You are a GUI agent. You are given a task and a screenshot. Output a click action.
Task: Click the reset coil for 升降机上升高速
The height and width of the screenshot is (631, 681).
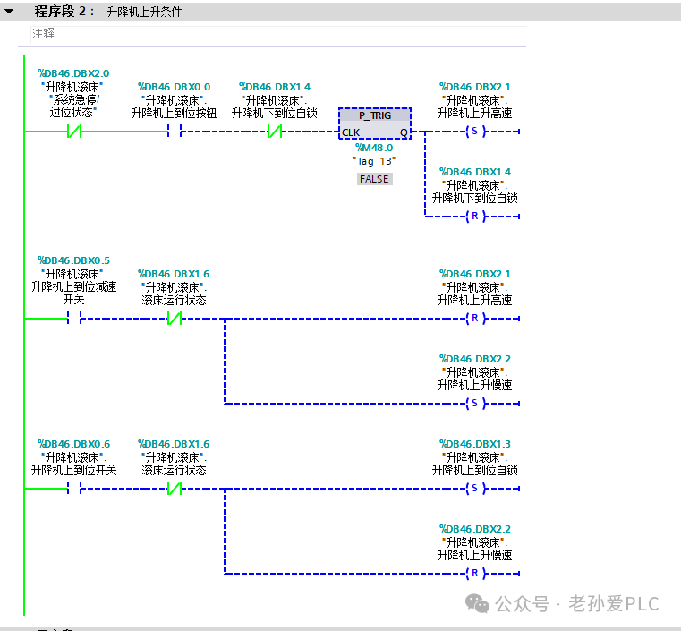tap(475, 319)
